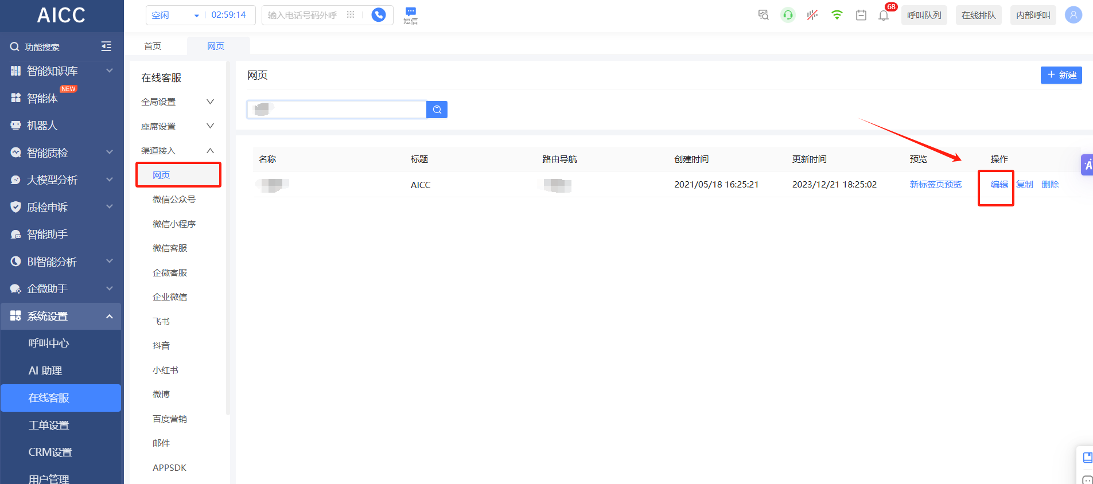The width and height of the screenshot is (1093, 484).
Task: Select 微信客服 channel
Action: pyautogui.click(x=170, y=248)
